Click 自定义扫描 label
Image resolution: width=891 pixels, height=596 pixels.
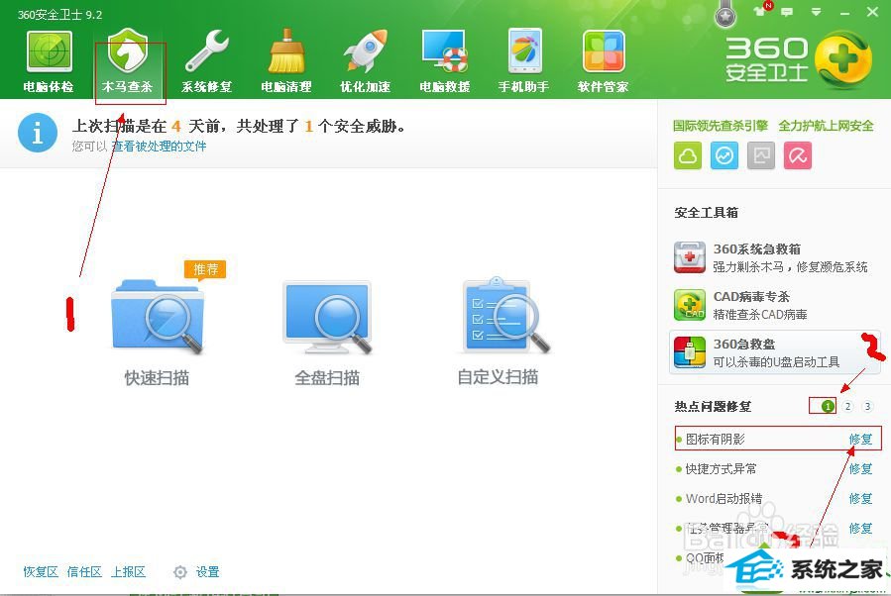click(x=498, y=377)
